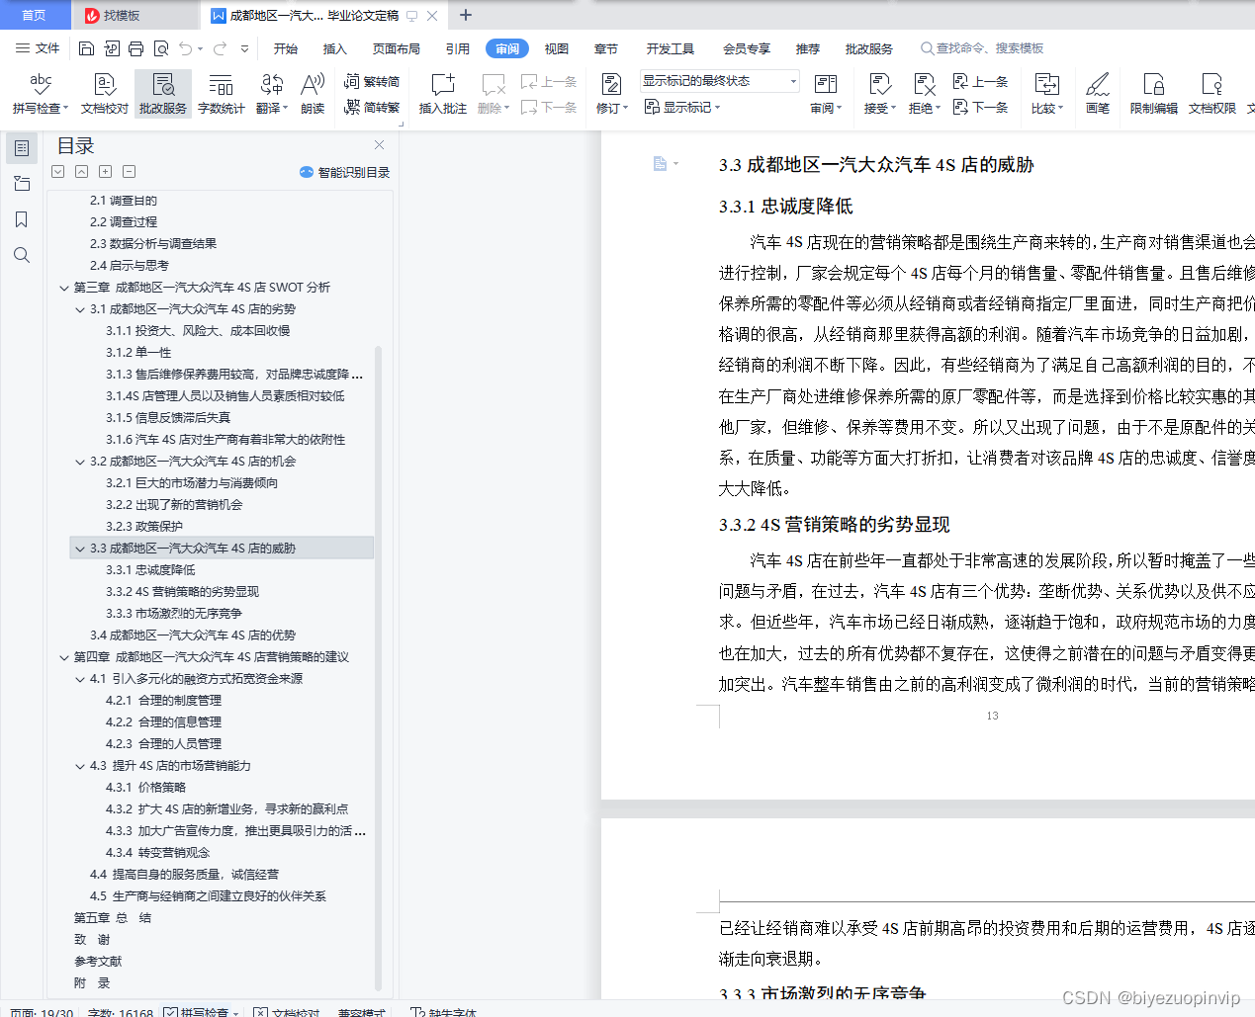
Task: Reject the change (拒绝)
Action: 924,94
